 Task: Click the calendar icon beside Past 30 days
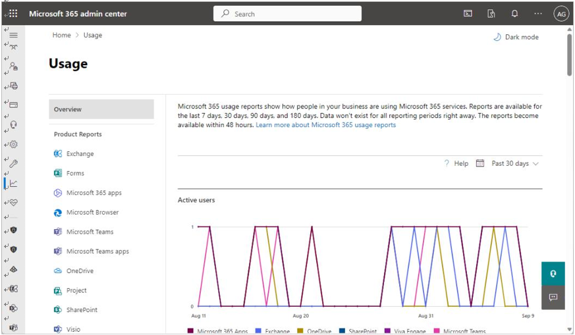(480, 163)
